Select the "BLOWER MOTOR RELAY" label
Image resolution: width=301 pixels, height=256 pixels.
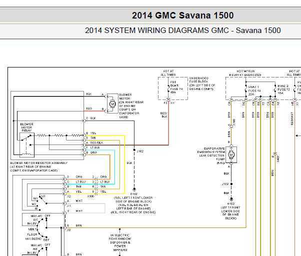pos(26,127)
